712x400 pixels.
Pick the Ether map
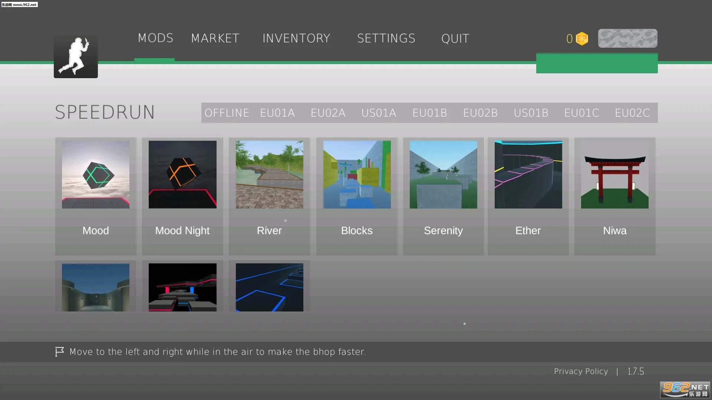click(x=528, y=174)
